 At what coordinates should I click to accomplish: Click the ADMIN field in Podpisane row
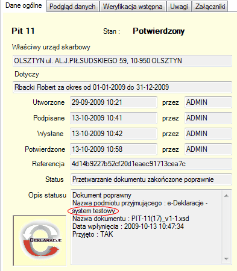pyautogui.click(x=208, y=118)
